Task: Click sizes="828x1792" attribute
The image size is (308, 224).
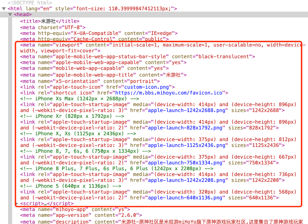Action: click(252, 128)
